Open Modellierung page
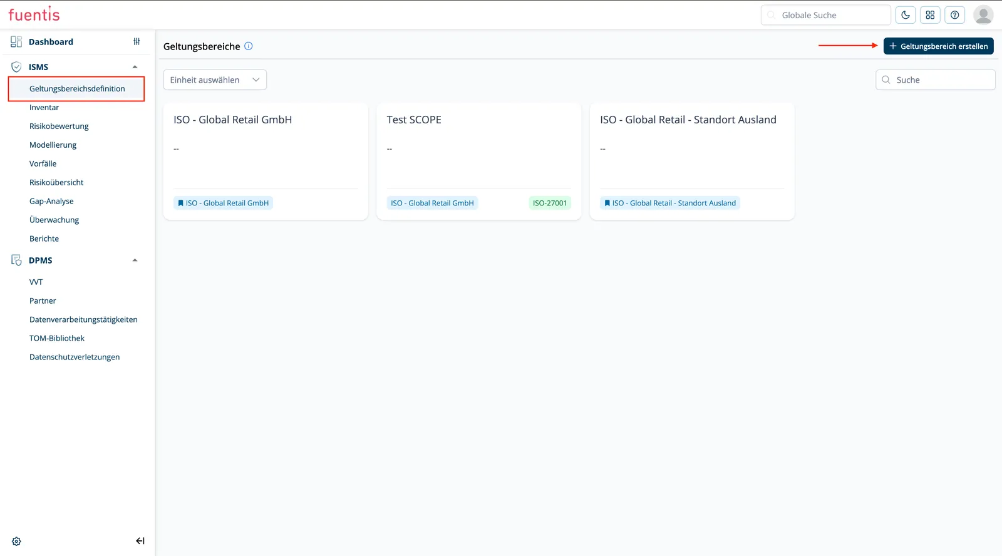 click(x=53, y=145)
